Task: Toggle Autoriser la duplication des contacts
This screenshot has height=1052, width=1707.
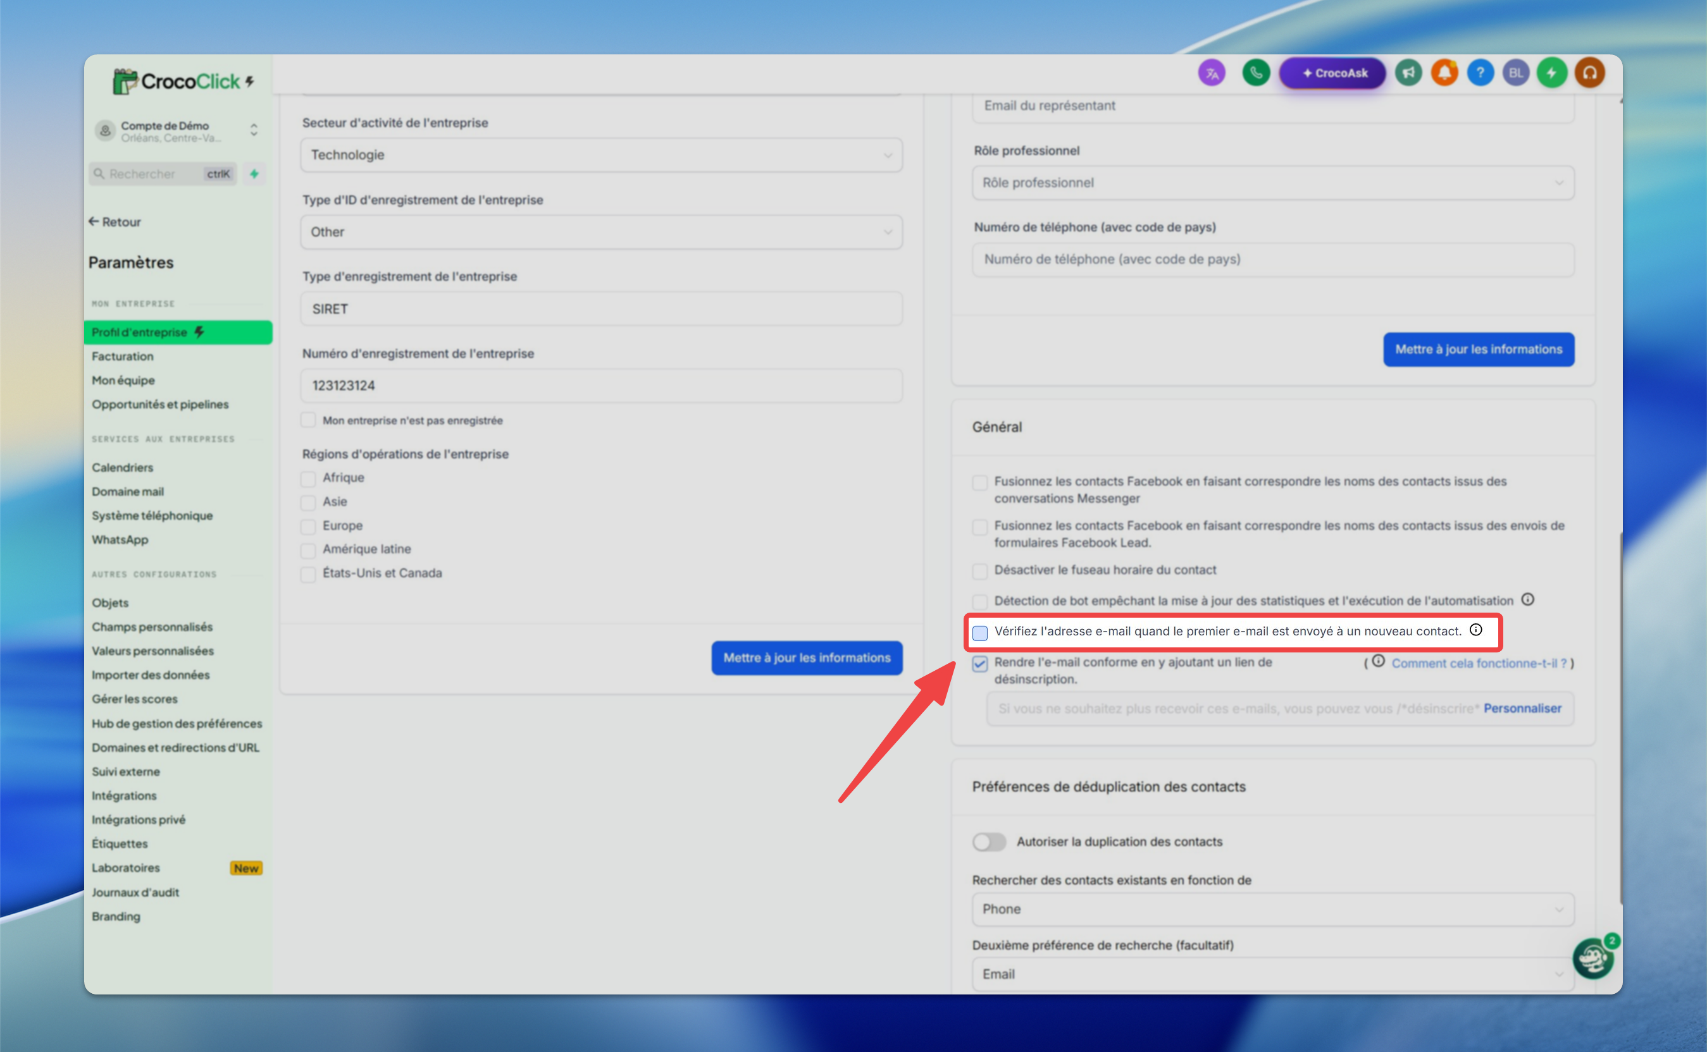Action: (x=988, y=842)
